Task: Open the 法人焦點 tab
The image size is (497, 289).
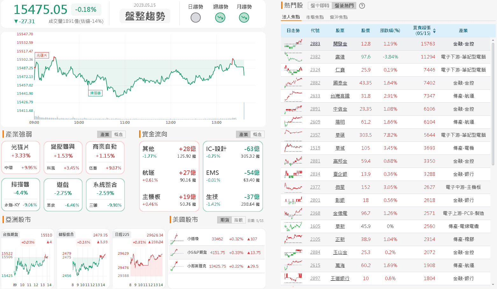Action: pos(291,17)
